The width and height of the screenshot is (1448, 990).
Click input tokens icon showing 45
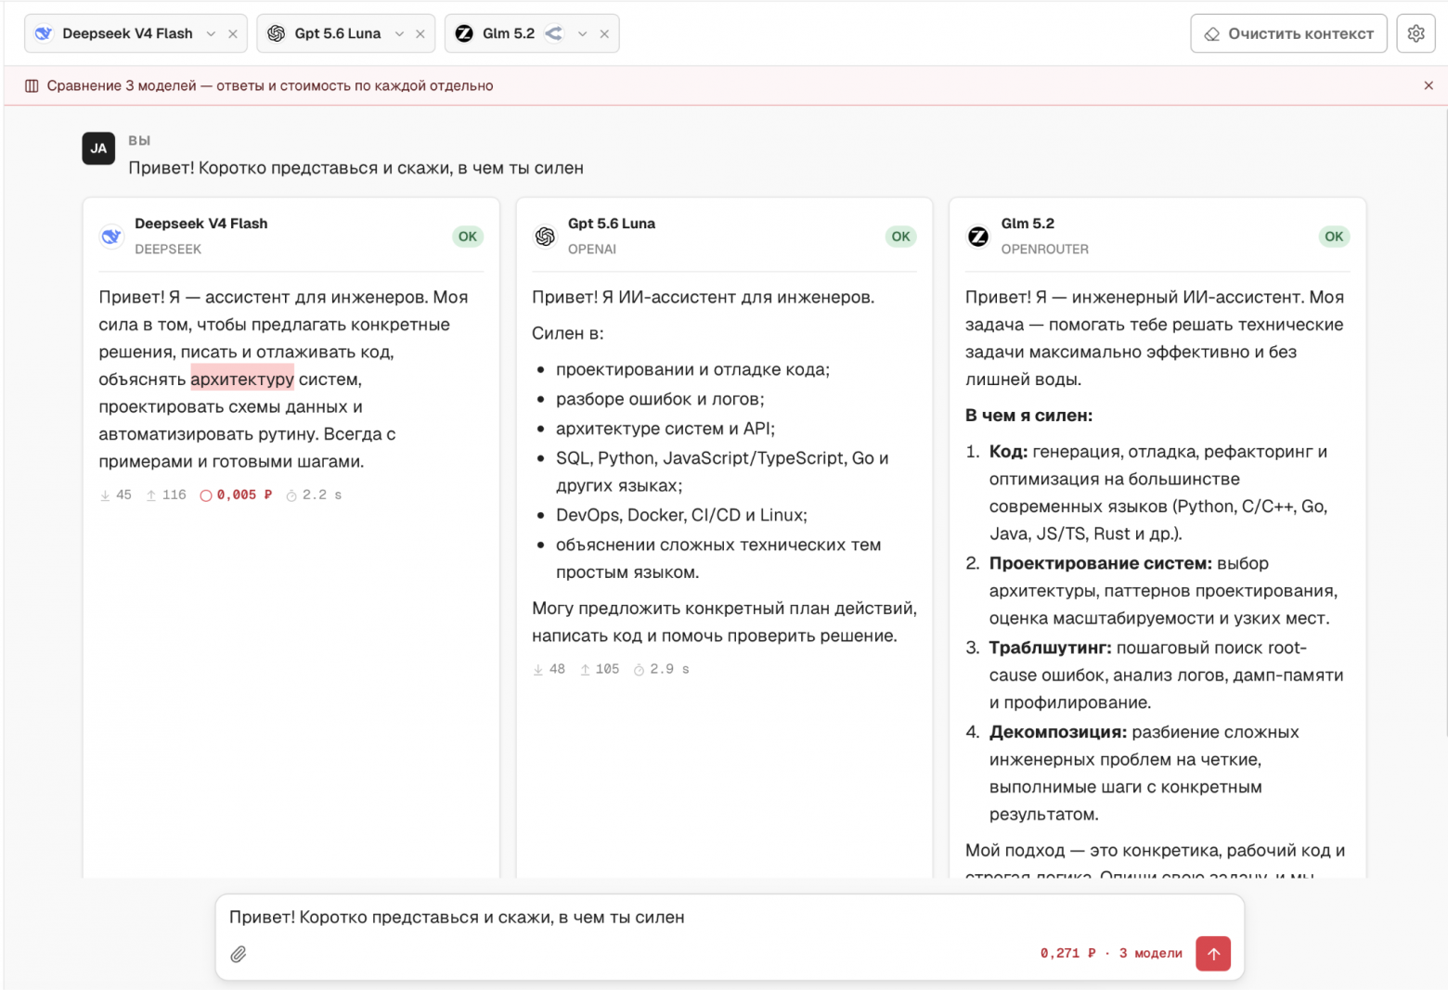(105, 495)
